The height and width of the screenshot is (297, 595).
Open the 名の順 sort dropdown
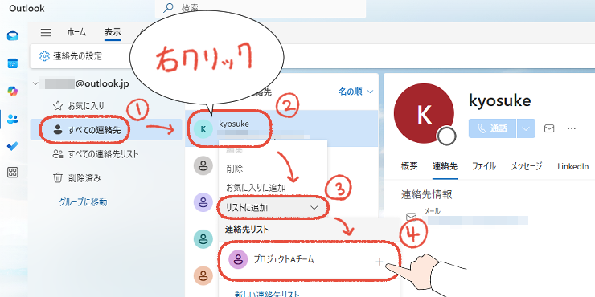356,92
